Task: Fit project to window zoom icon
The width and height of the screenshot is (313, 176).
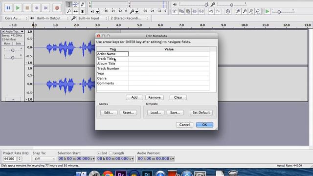Action: (x=258, y=11)
